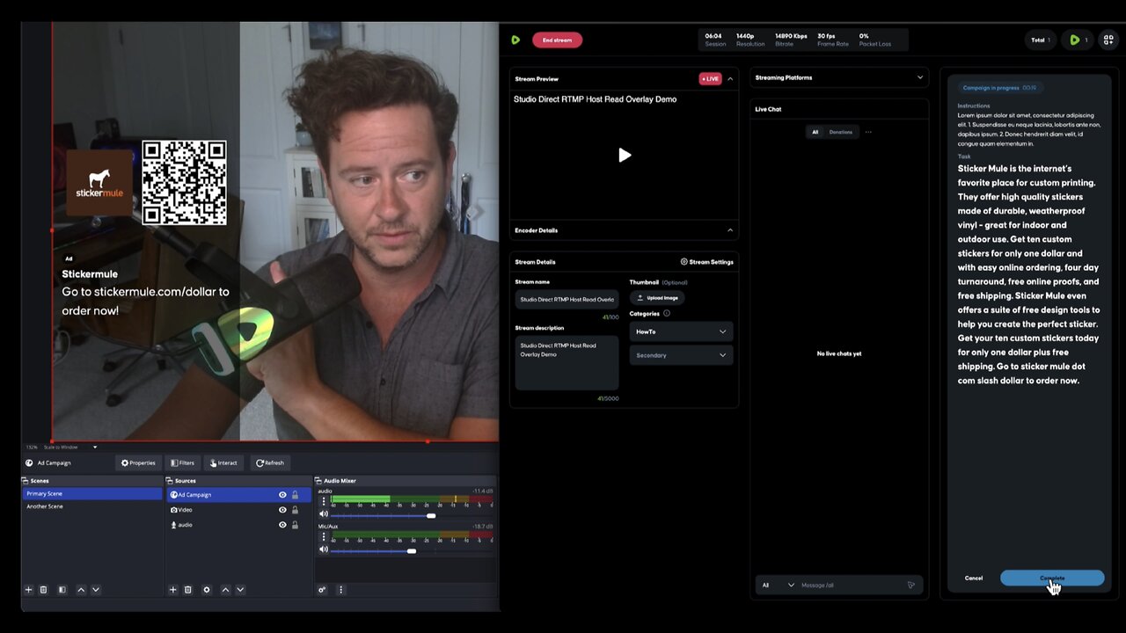Remove the selected scene
The height and width of the screenshot is (633, 1126).
(43, 590)
